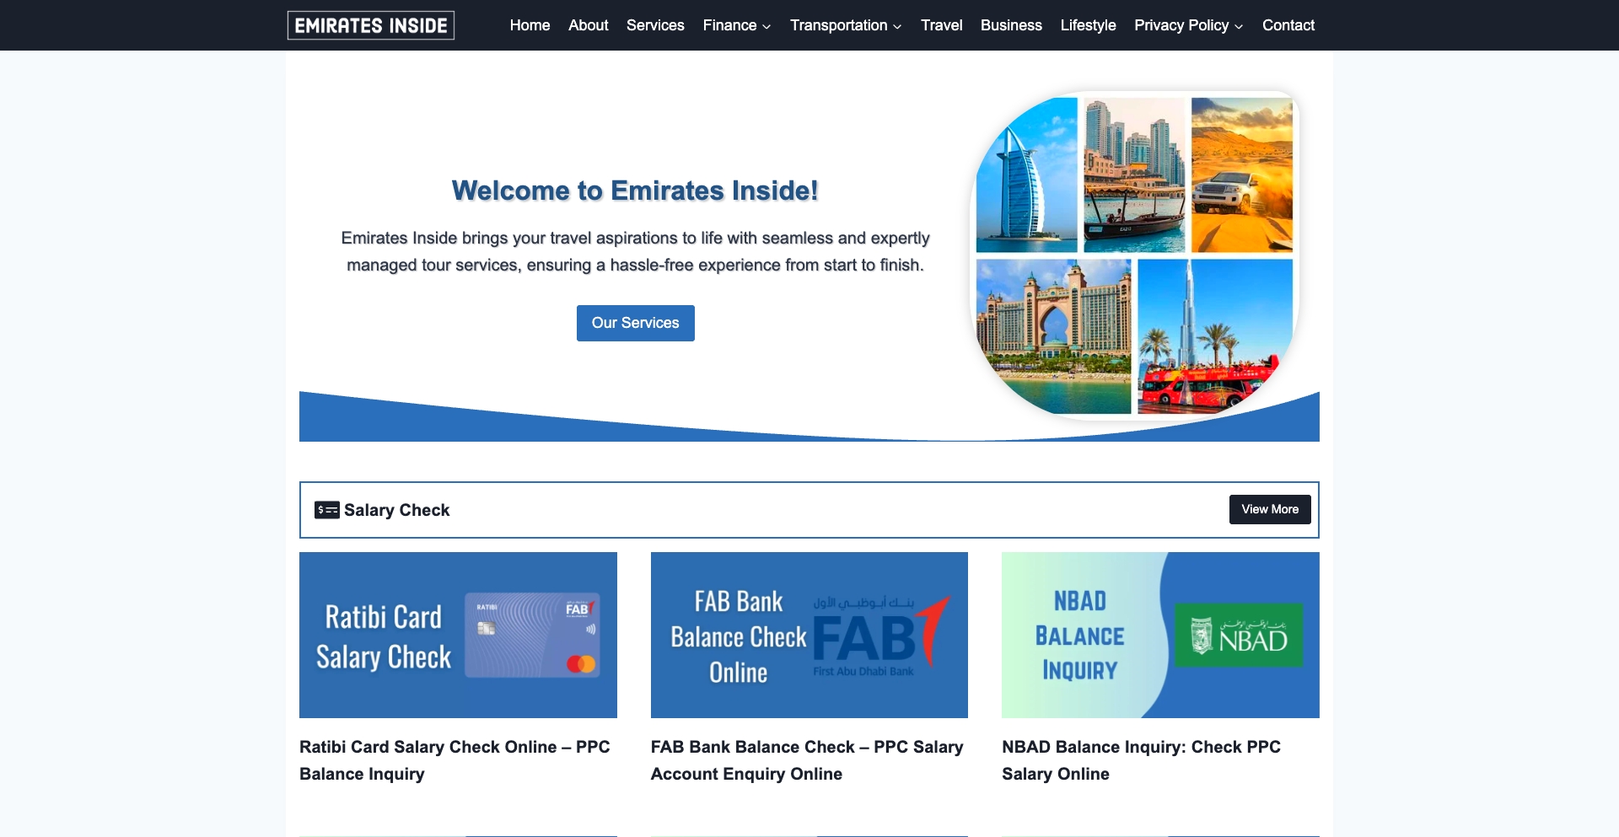This screenshot has width=1619, height=837.
Task: Click the Emirates Inside logo
Action: pyautogui.click(x=370, y=25)
